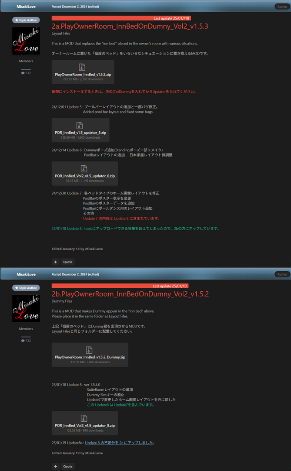291x471 pixels.
Task: Click the Layout Files subtitle
Action: 61,33
